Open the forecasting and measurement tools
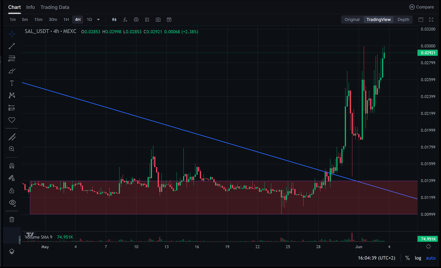The height and width of the screenshot is (268, 441). coord(12,108)
